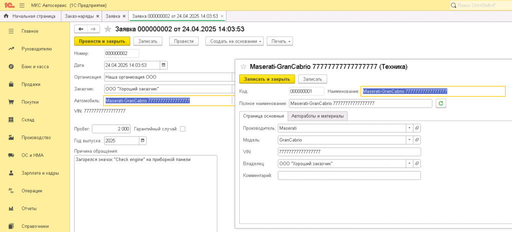Click the Год выпуска field
The width and height of the screenshot is (512, 232).
point(122,140)
